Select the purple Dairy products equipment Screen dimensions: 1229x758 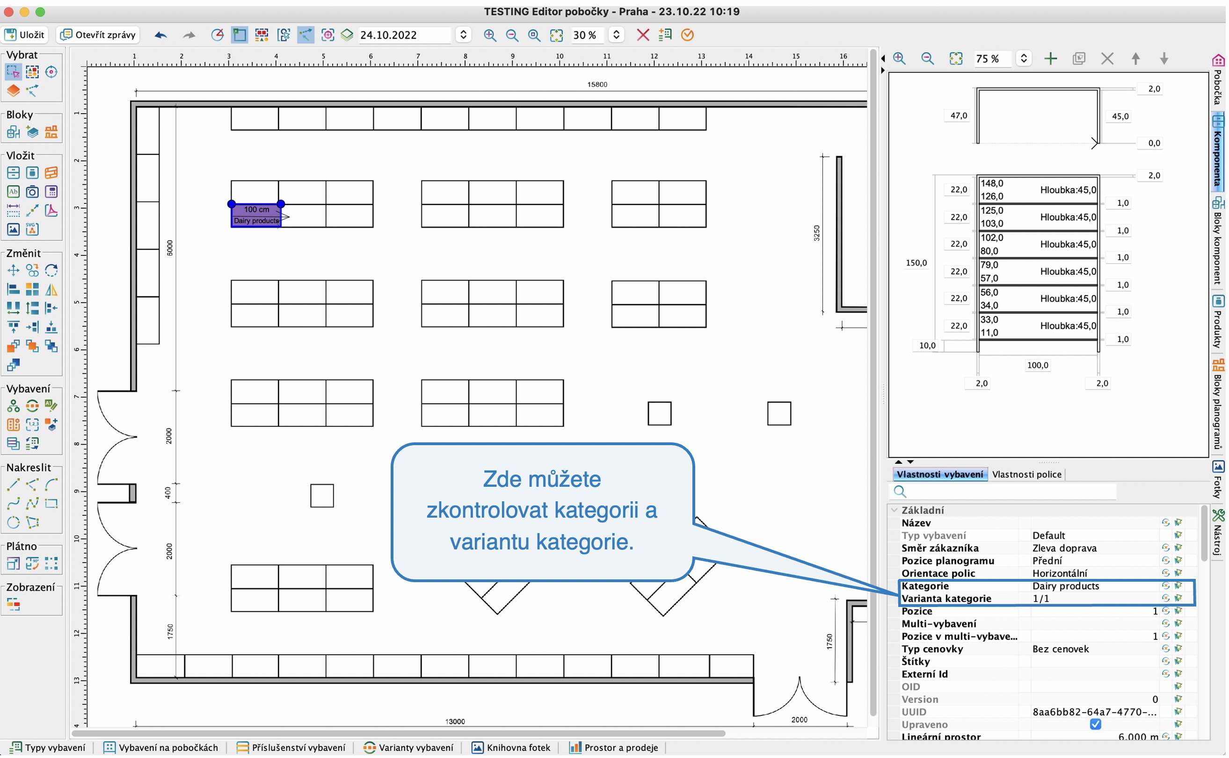[x=256, y=215]
